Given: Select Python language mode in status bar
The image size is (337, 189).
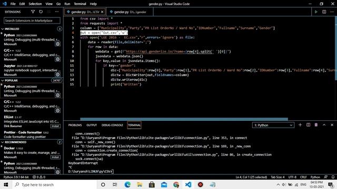Looking at the screenshot, I should [315, 177].
